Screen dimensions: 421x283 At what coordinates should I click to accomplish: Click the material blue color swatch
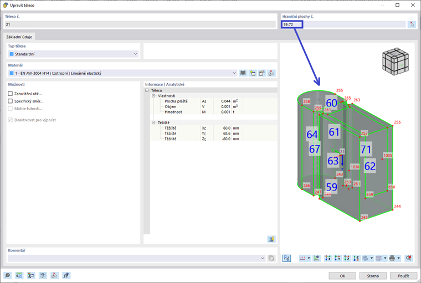tap(12, 73)
